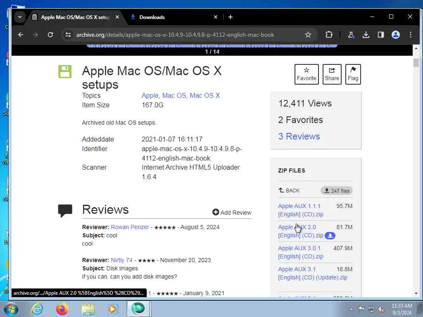The image size is (423, 317).
Task: Open site information icon in address bar
Action: click(x=68, y=35)
